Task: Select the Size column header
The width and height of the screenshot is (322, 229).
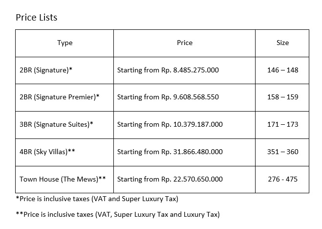Action: point(282,43)
